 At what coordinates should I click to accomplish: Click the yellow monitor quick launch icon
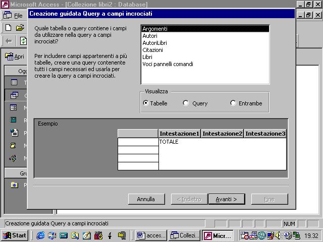pyautogui.click(x=122, y=235)
